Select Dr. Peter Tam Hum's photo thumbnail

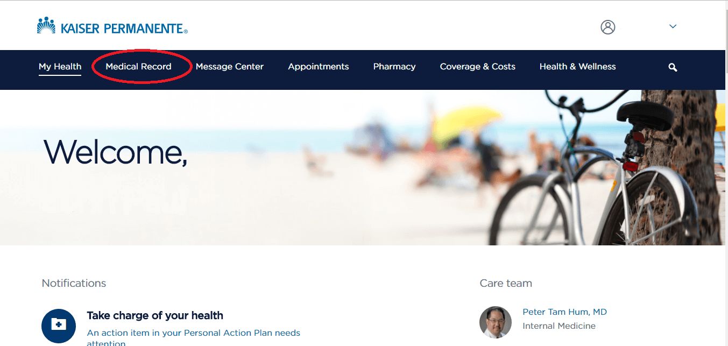(496, 322)
